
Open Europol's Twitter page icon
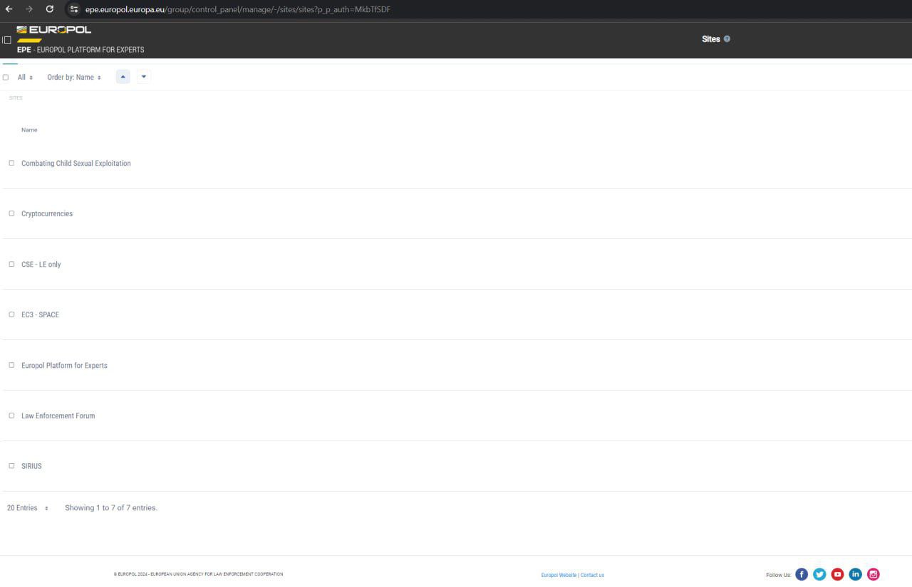tap(819, 574)
